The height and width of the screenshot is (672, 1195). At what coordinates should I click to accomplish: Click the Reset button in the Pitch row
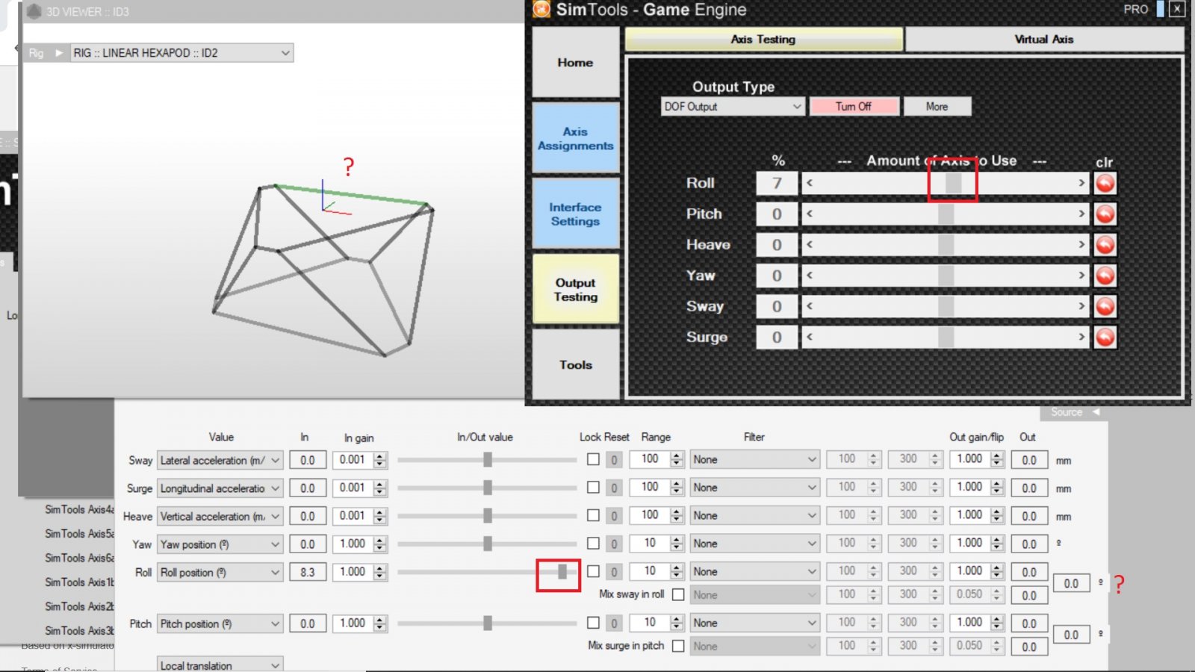[614, 623]
